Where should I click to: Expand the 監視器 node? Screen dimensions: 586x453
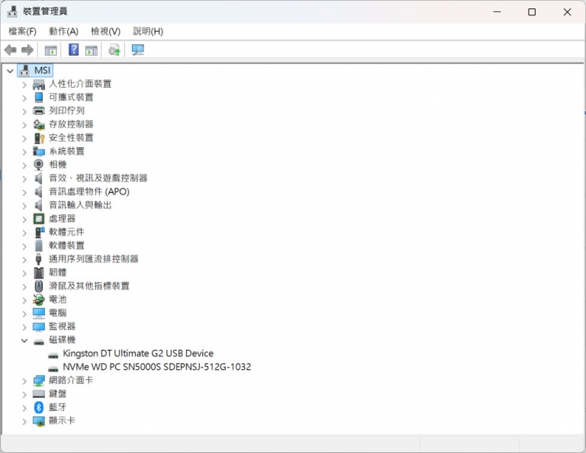point(24,326)
